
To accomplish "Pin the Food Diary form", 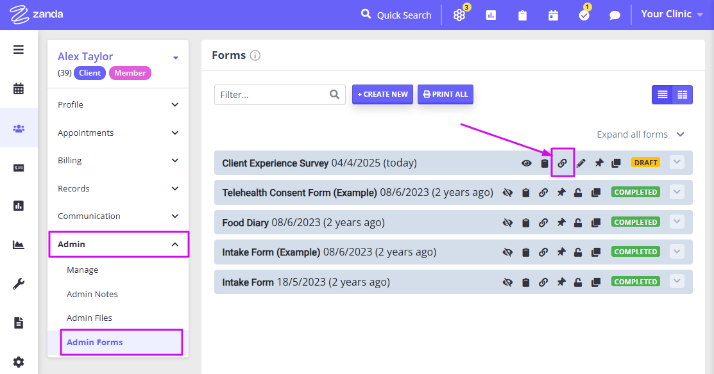I will (561, 222).
